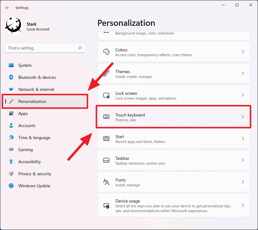The height and width of the screenshot is (230, 258).
Task: Click the Windows Update sync icon
Action: coord(11,186)
